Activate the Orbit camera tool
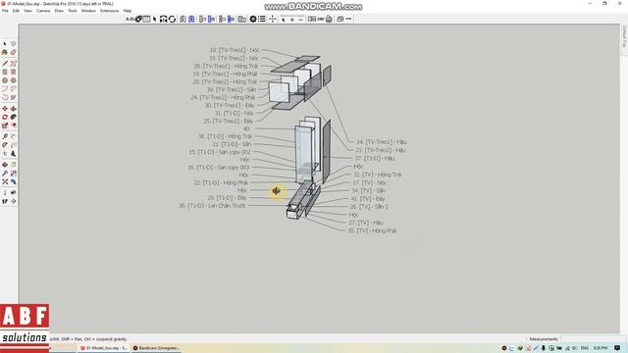The height and width of the screenshot is (353, 628). pos(5,165)
